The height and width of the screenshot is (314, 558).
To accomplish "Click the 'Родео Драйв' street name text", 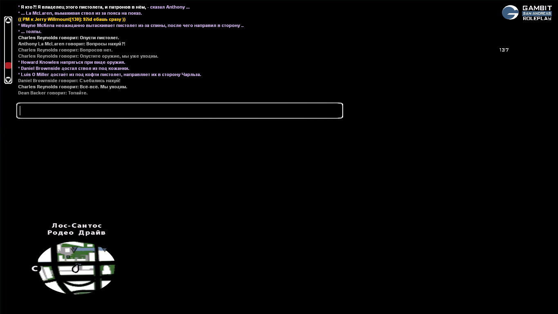I will click(76, 233).
